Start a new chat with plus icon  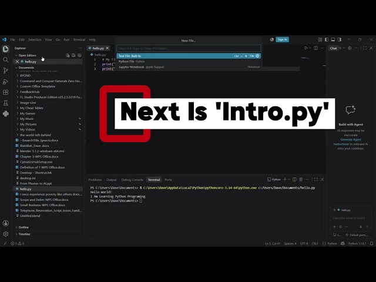340,48
